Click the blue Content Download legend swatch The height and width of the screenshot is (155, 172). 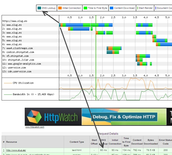(112, 8)
